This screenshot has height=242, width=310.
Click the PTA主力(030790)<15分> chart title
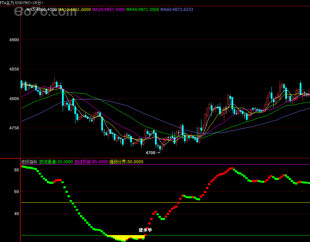(22, 3)
